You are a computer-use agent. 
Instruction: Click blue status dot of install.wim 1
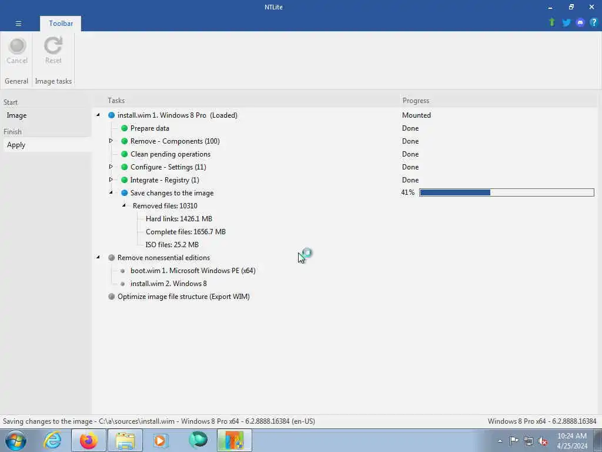point(111,115)
